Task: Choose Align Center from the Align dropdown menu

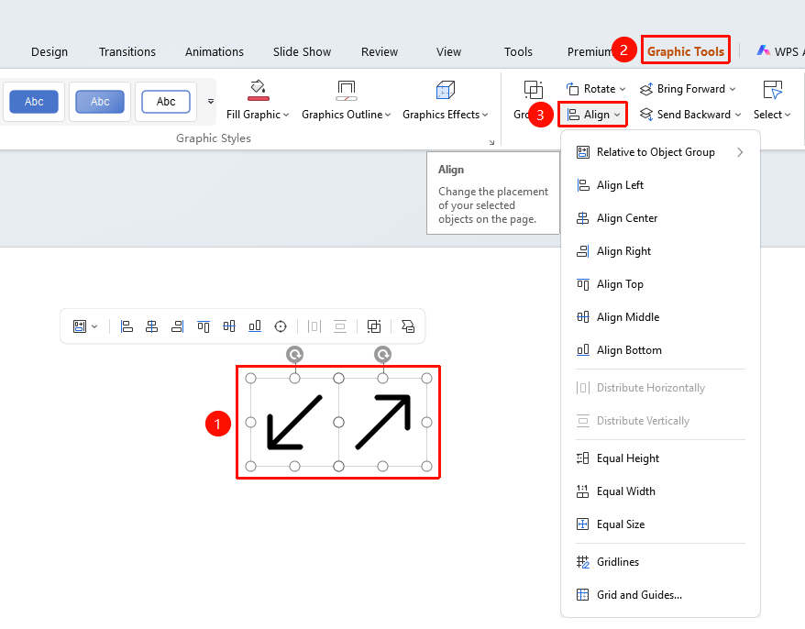Action: click(x=660, y=217)
